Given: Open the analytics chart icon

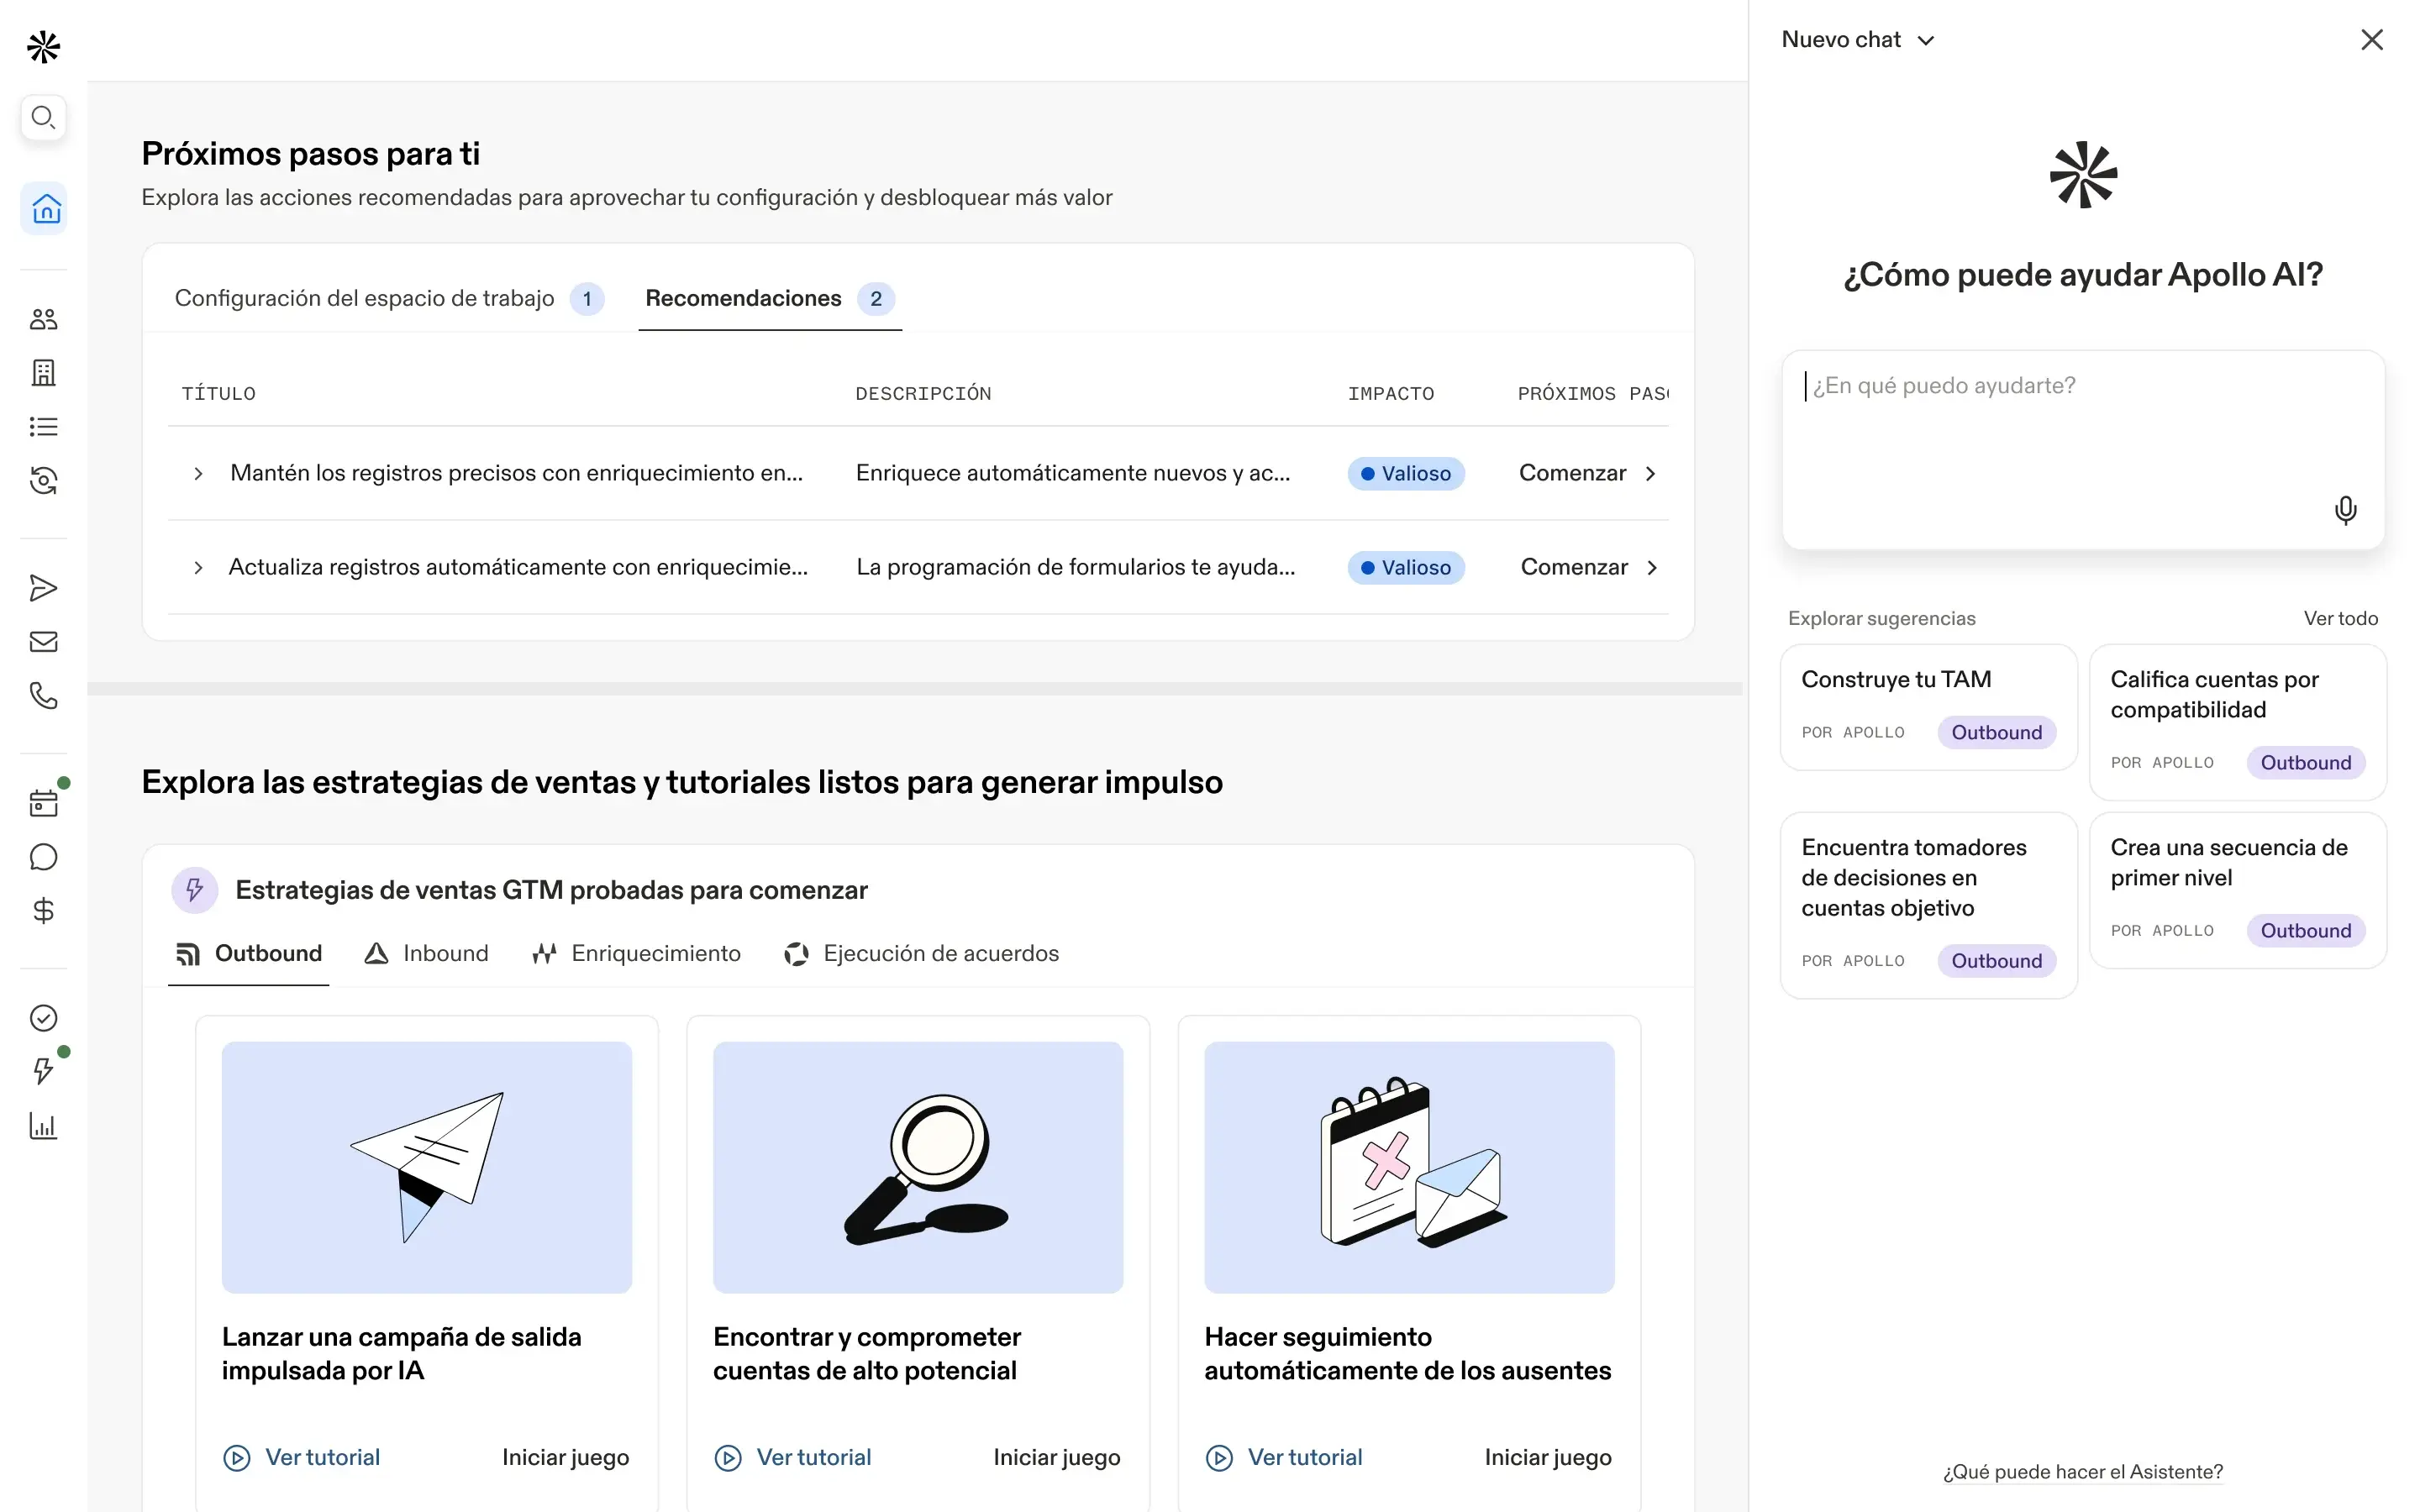Looking at the screenshot, I should (43, 1125).
